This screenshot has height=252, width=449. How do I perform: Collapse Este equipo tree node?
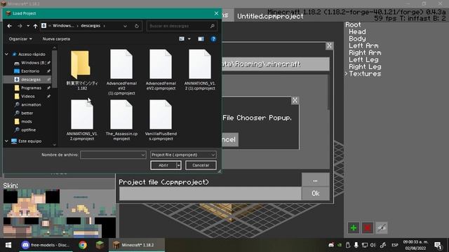click(x=6, y=141)
